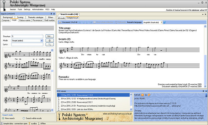Click the Search results (40) tab
208x125 pixels.
coord(69,14)
